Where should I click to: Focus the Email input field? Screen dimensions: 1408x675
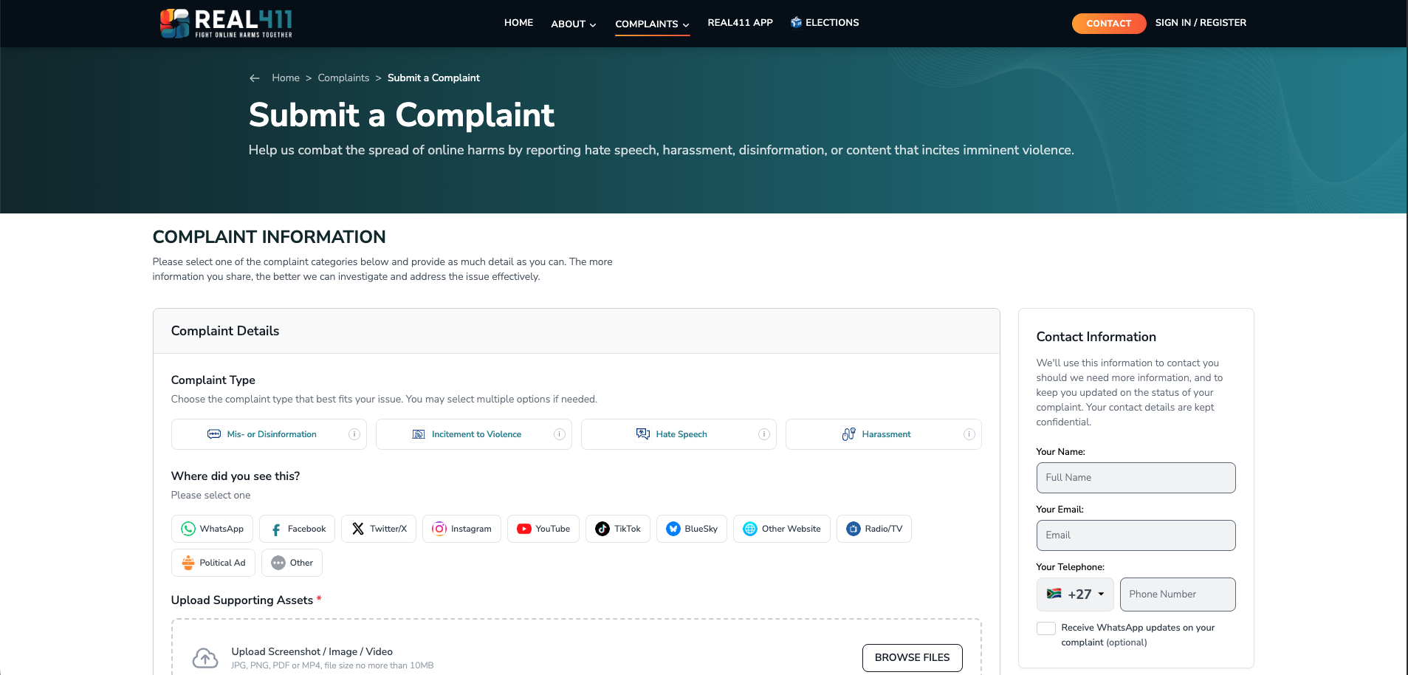pyautogui.click(x=1136, y=535)
